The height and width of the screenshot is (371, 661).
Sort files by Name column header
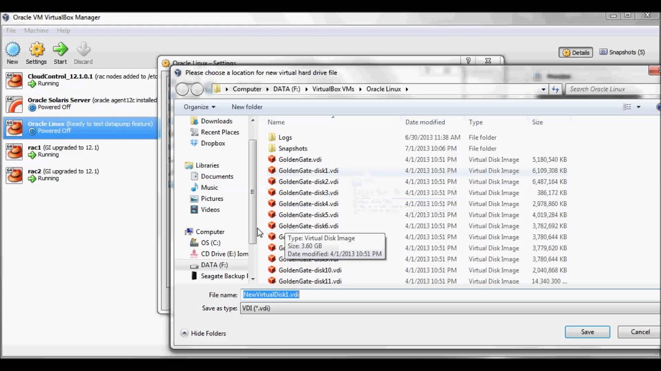276,122
